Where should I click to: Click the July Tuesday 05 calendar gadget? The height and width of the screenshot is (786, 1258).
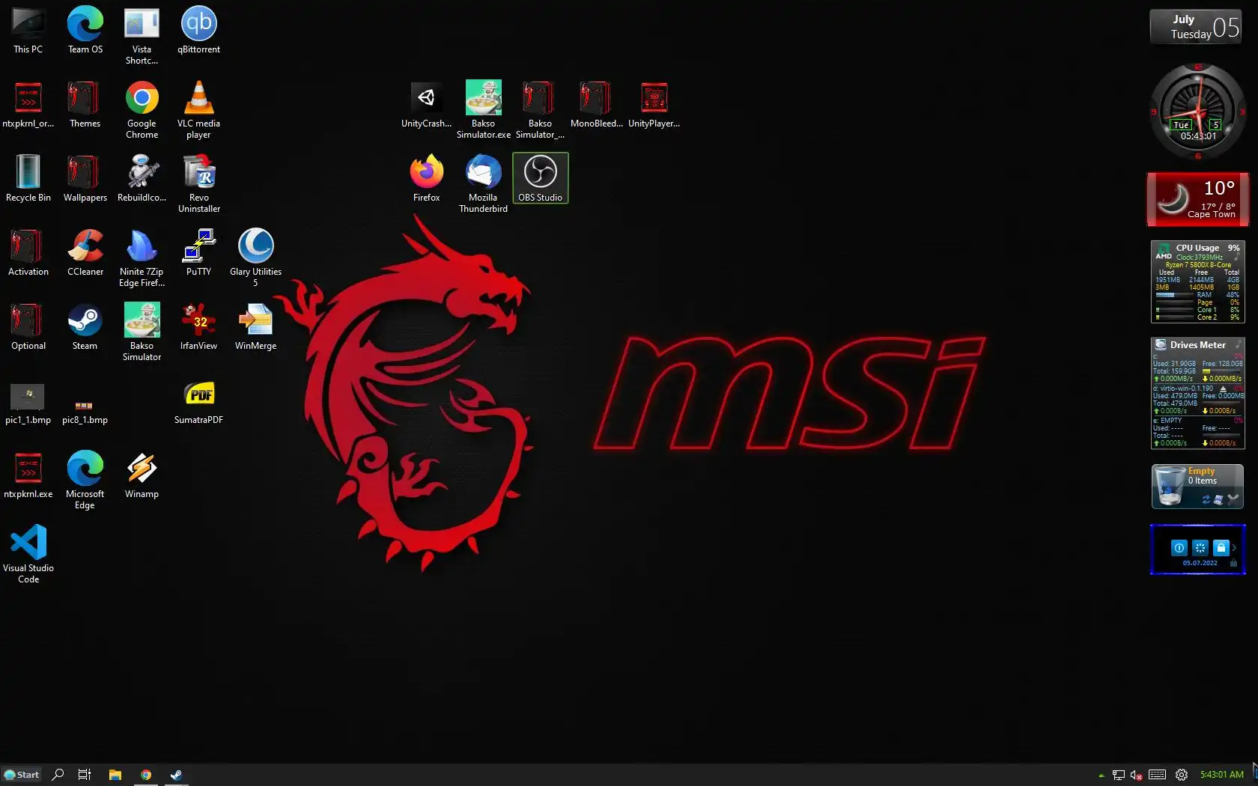[1195, 27]
